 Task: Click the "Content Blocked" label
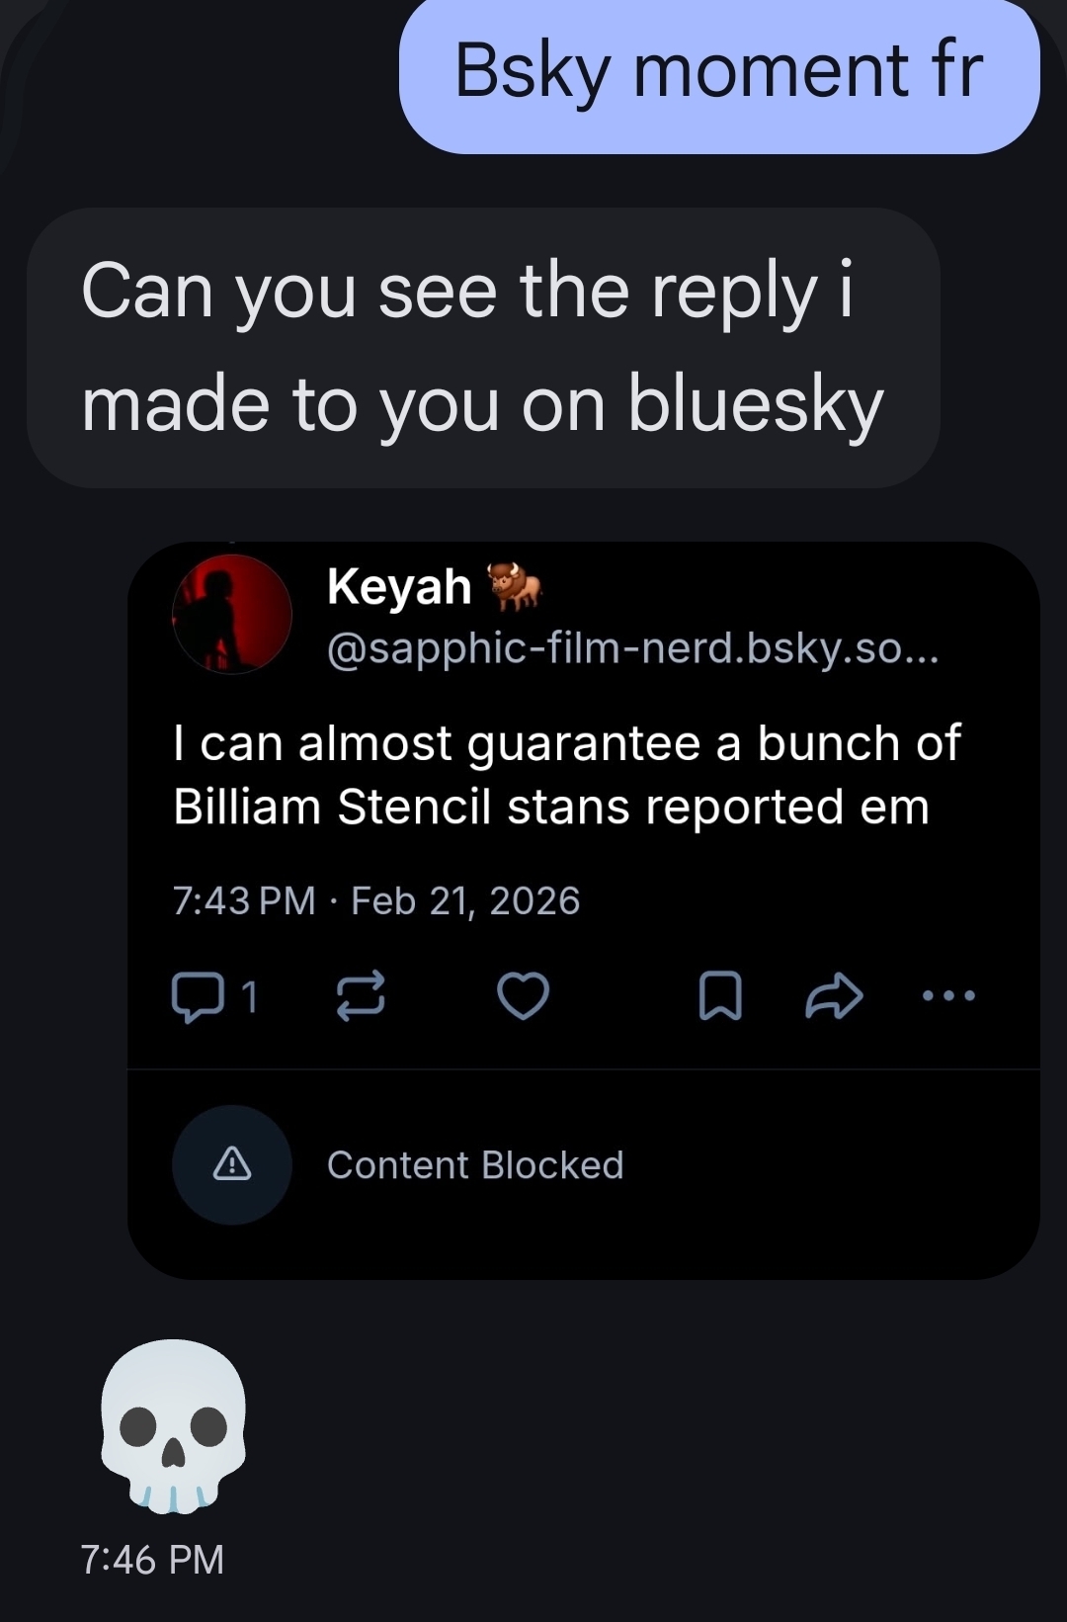click(x=475, y=1165)
